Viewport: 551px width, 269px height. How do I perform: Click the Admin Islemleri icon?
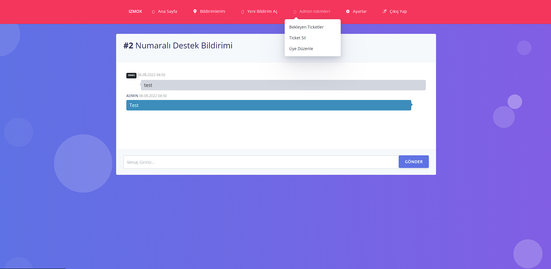295,12
